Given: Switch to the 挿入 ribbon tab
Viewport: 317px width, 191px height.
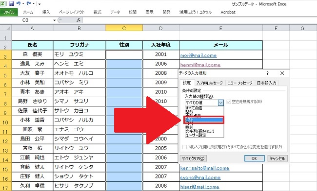Looking at the screenshot, I should pos(46,12).
